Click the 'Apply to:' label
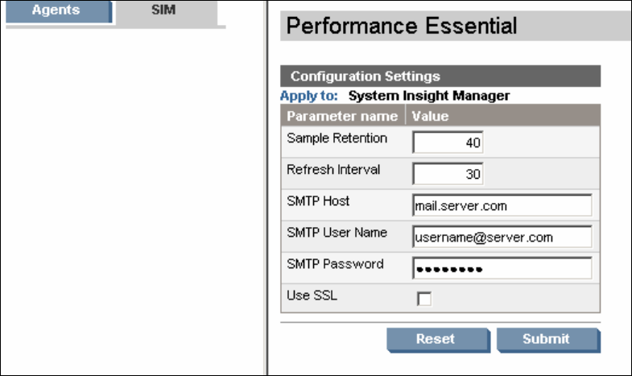The width and height of the screenshot is (632, 376). (309, 96)
